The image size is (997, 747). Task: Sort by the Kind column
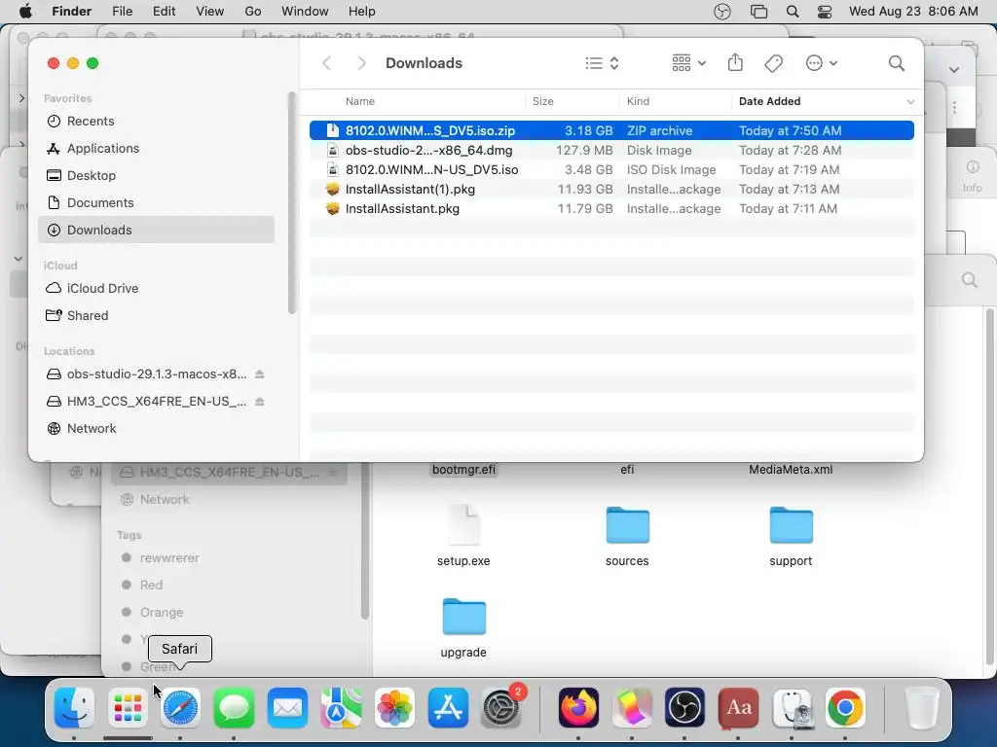pyautogui.click(x=638, y=101)
